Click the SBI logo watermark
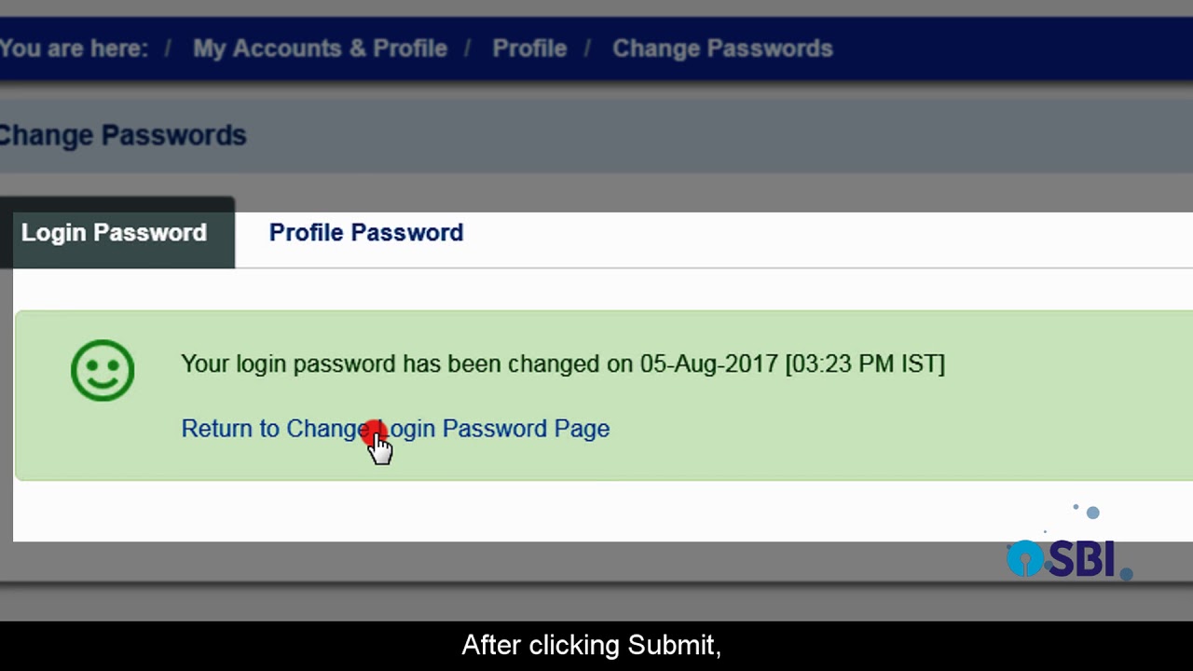Screen dimensions: 1193x671 pyautogui.click(x=1069, y=559)
